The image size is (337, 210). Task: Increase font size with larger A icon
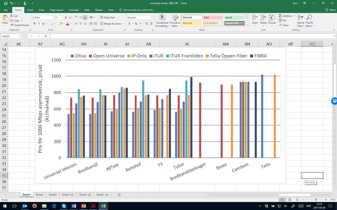pyautogui.click(x=66, y=18)
